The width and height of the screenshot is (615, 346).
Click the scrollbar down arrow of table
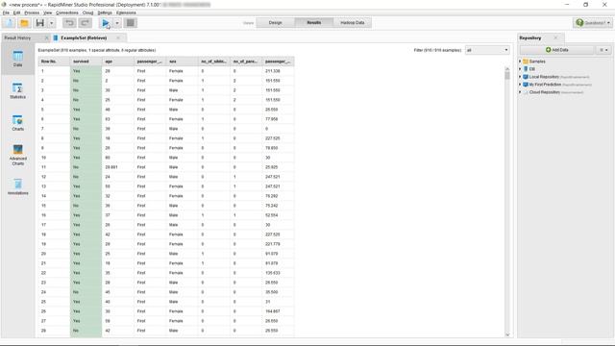click(507, 334)
